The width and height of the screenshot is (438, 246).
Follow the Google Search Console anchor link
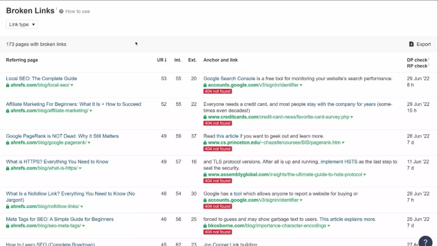[x=229, y=79]
